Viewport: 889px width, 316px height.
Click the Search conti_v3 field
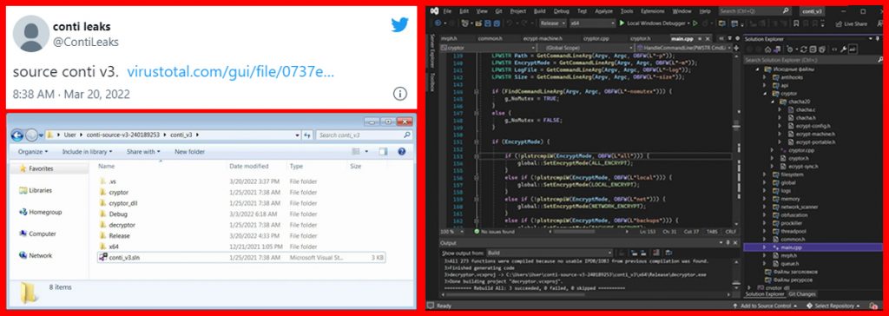click(x=364, y=135)
